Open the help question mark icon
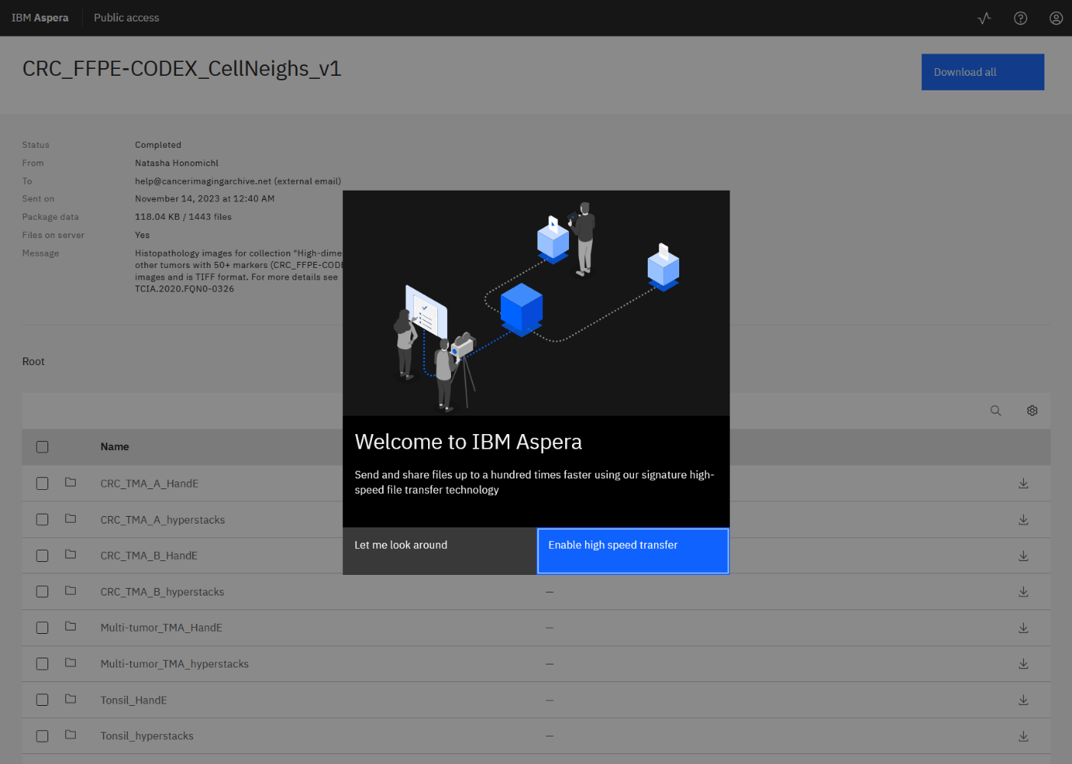The width and height of the screenshot is (1072, 764). pyautogui.click(x=1021, y=18)
